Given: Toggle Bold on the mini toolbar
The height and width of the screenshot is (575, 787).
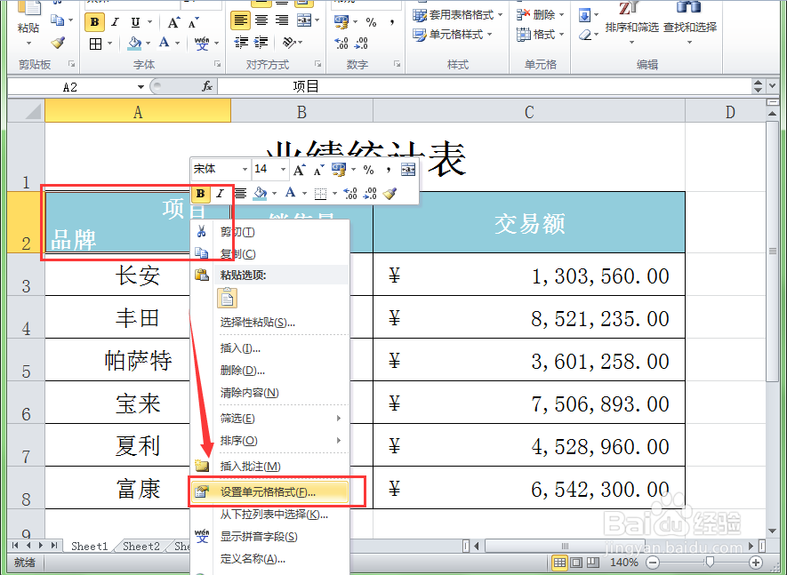Looking at the screenshot, I should [201, 193].
